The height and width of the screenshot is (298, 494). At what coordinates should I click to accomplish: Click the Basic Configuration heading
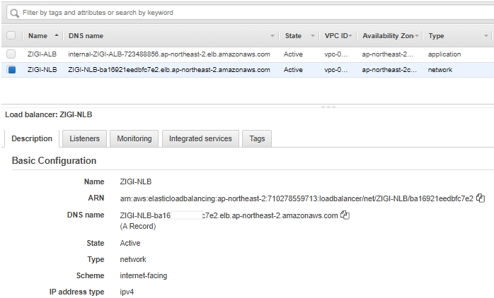(x=54, y=160)
